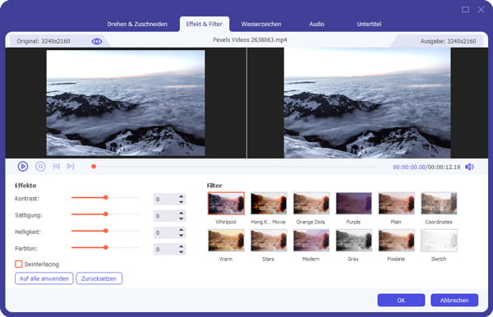Choose the Pixelate filter
The width and height of the screenshot is (493, 317).
tap(396, 241)
